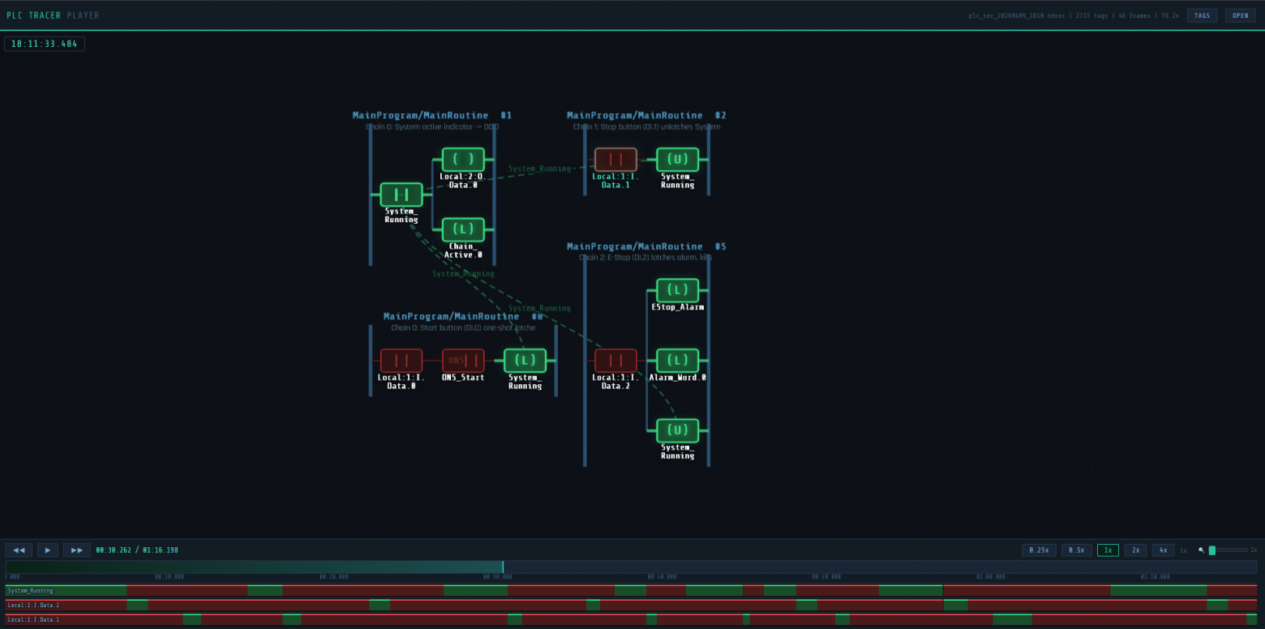Image resolution: width=1265 pixels, height=629 pixels.
Task: Click the ONS_Start one-shot instruction
Action: pyautogui.click(x=463, y=361)
